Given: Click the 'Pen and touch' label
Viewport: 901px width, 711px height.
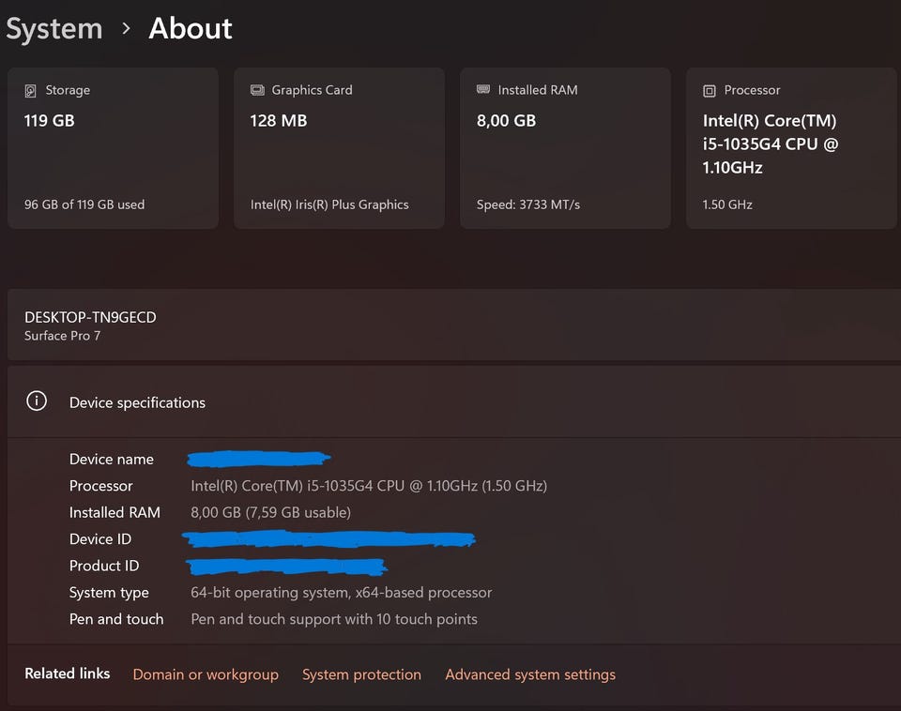Looking at the screenshot, I should 116,619.
